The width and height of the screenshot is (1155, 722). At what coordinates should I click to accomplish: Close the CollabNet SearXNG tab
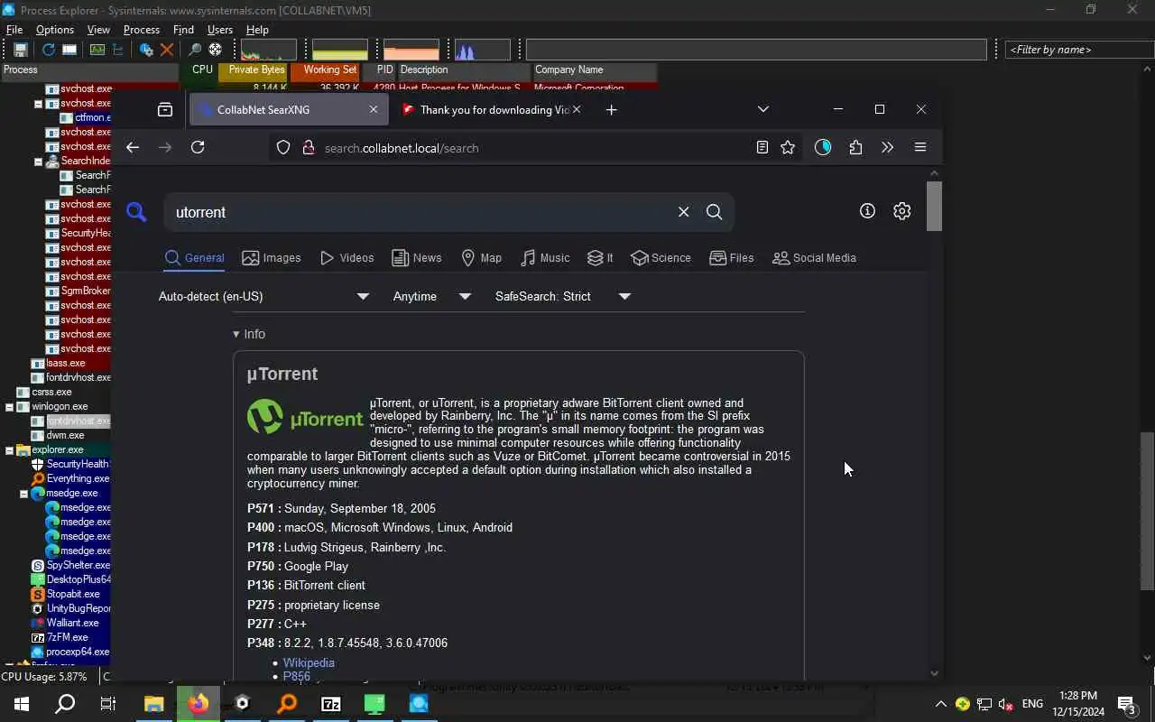pos(374,109)
